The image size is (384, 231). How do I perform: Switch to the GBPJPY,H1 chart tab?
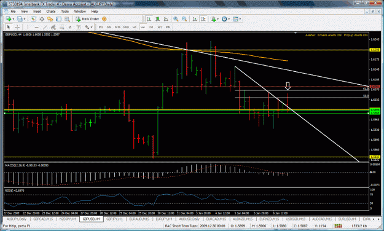[114, 219]
